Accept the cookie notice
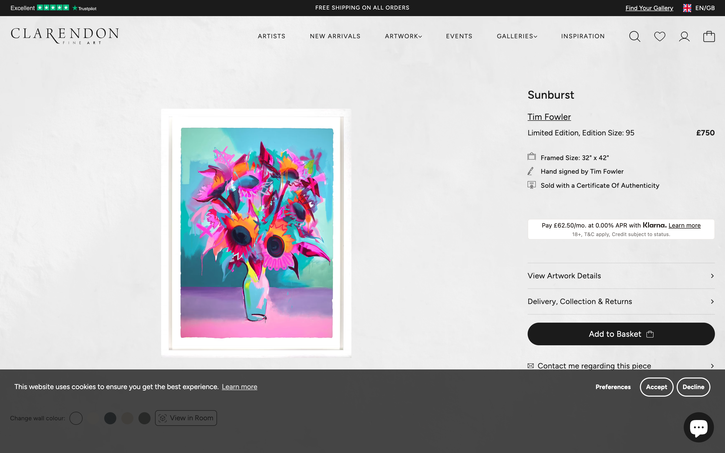725x453 pixels. coord(656,387)
